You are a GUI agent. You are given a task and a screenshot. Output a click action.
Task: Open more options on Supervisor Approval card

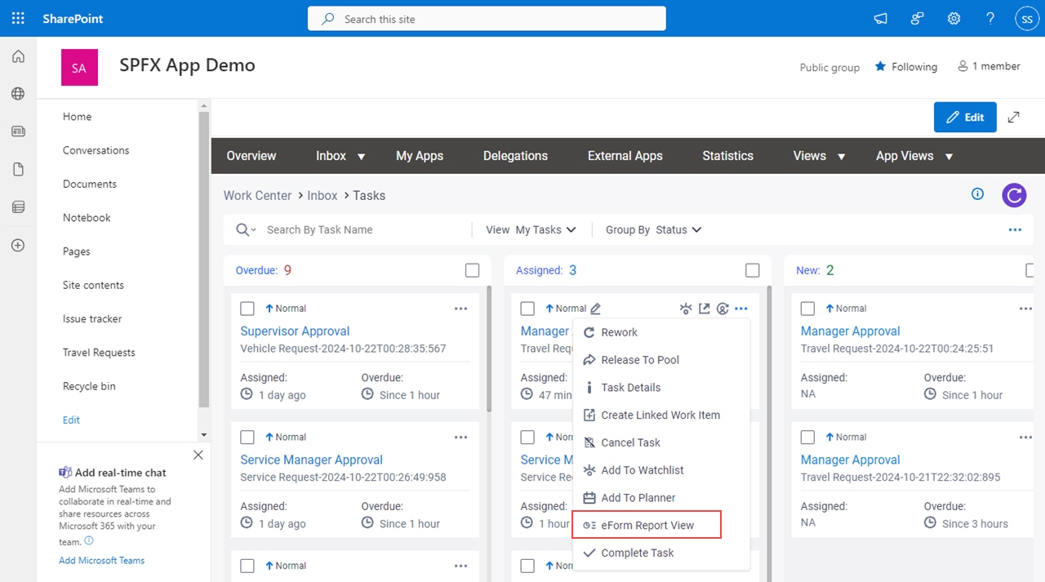pyautogui.click(x=461, y=309)
